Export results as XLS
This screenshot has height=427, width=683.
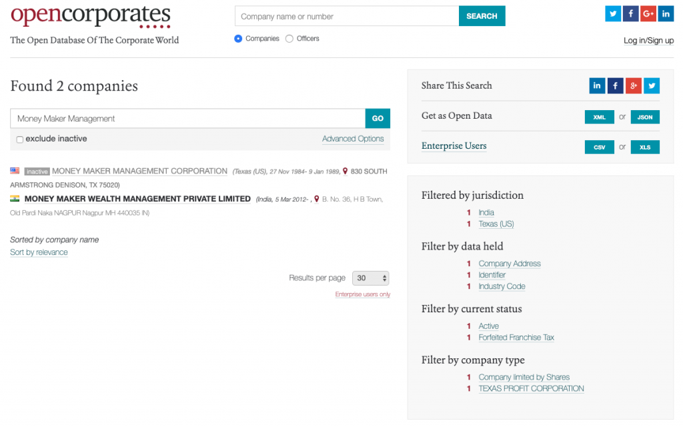pos(645,147)
